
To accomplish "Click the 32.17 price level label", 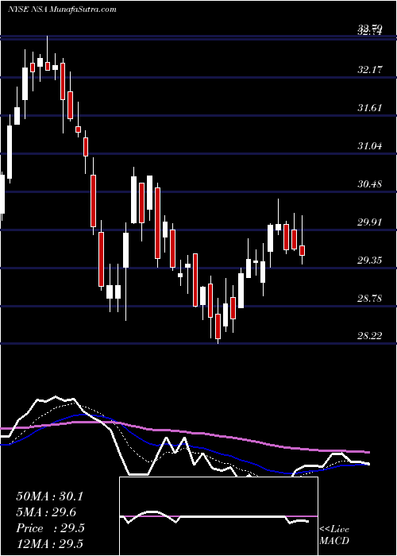I will click(370, 70).
